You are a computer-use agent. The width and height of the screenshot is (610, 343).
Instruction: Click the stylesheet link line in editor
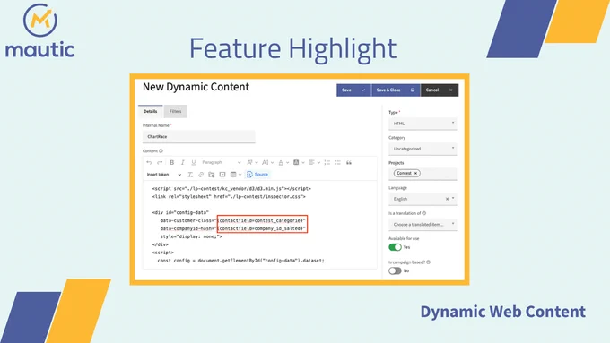click(229, 196)
